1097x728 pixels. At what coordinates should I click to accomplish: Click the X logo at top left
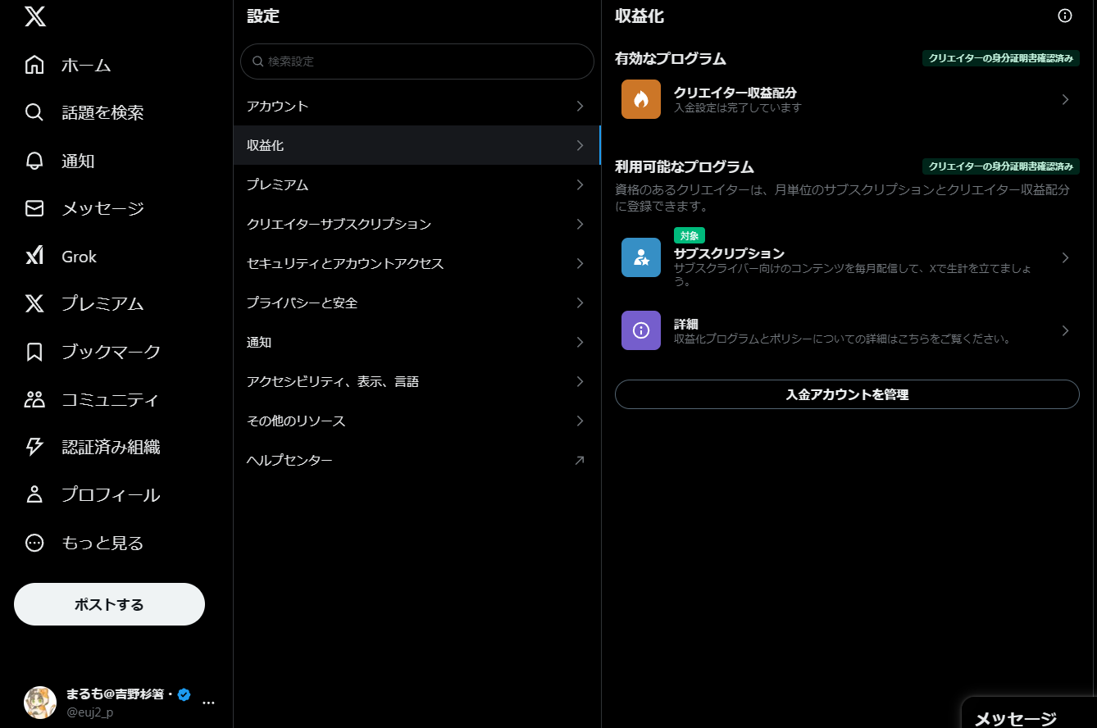(34, 16)
